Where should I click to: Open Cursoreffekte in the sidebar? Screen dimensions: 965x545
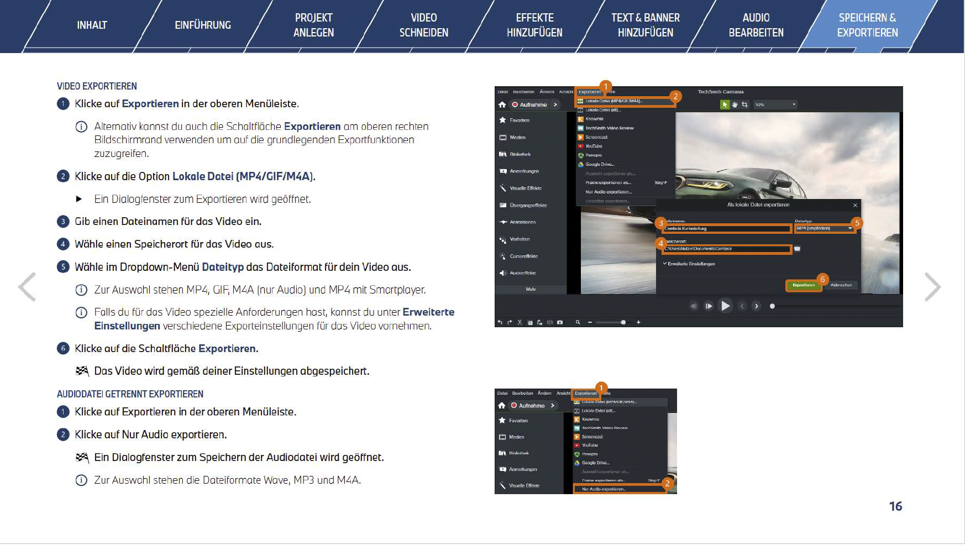tap(523, 256)
